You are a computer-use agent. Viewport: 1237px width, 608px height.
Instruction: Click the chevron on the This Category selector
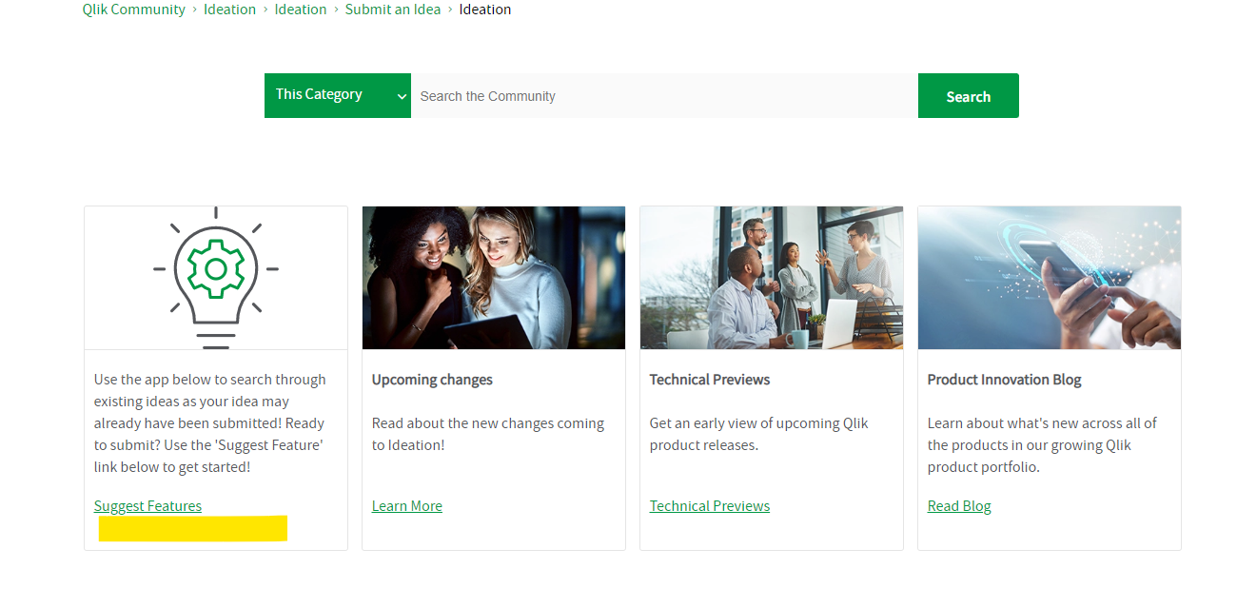tap(400, 95)
